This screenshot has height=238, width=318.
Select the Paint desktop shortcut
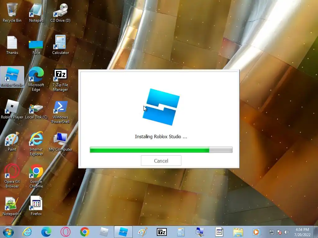[x=12, y=142]
